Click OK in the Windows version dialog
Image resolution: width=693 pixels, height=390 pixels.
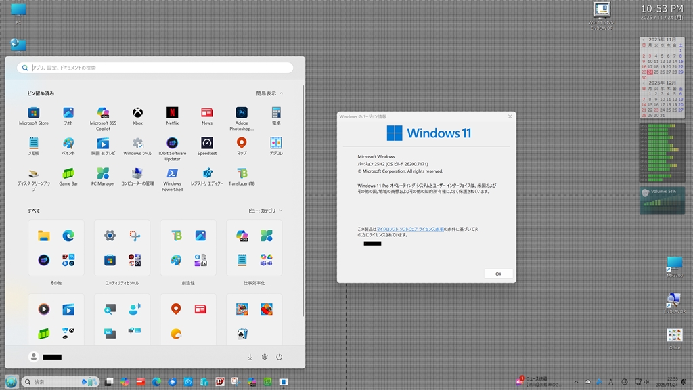tap(498, 274)
